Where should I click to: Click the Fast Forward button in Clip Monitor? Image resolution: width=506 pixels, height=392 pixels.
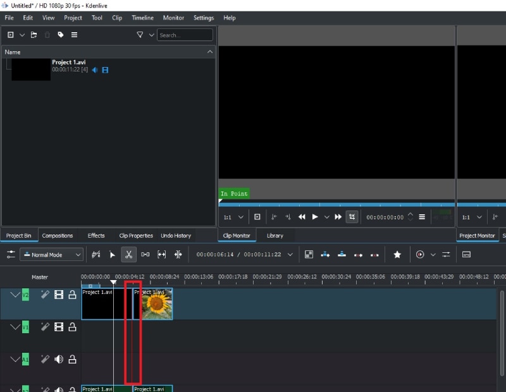click(338, 217)
